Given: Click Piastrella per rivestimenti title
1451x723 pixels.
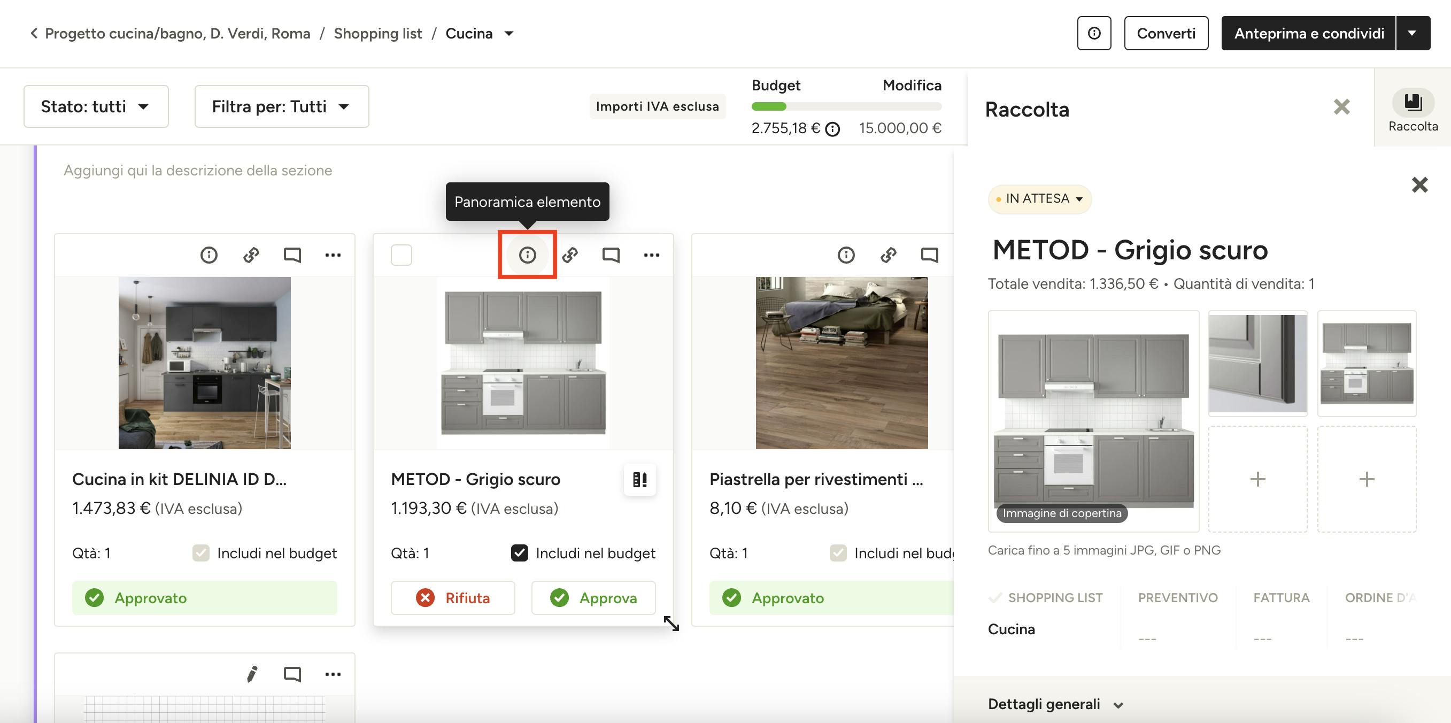Looking at the screenshot, I should (x=816, y=479).
